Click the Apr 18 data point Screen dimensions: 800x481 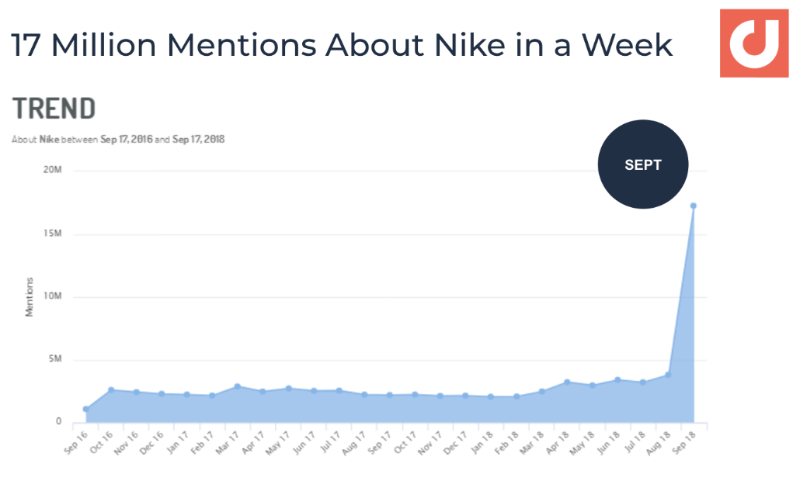tap(567, 382)
